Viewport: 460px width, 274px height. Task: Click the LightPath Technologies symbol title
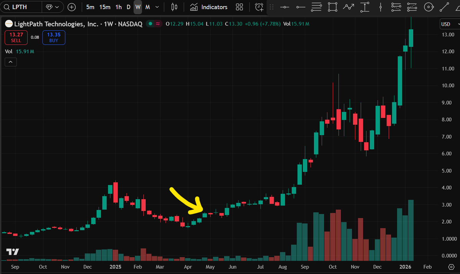pos(78,24)
